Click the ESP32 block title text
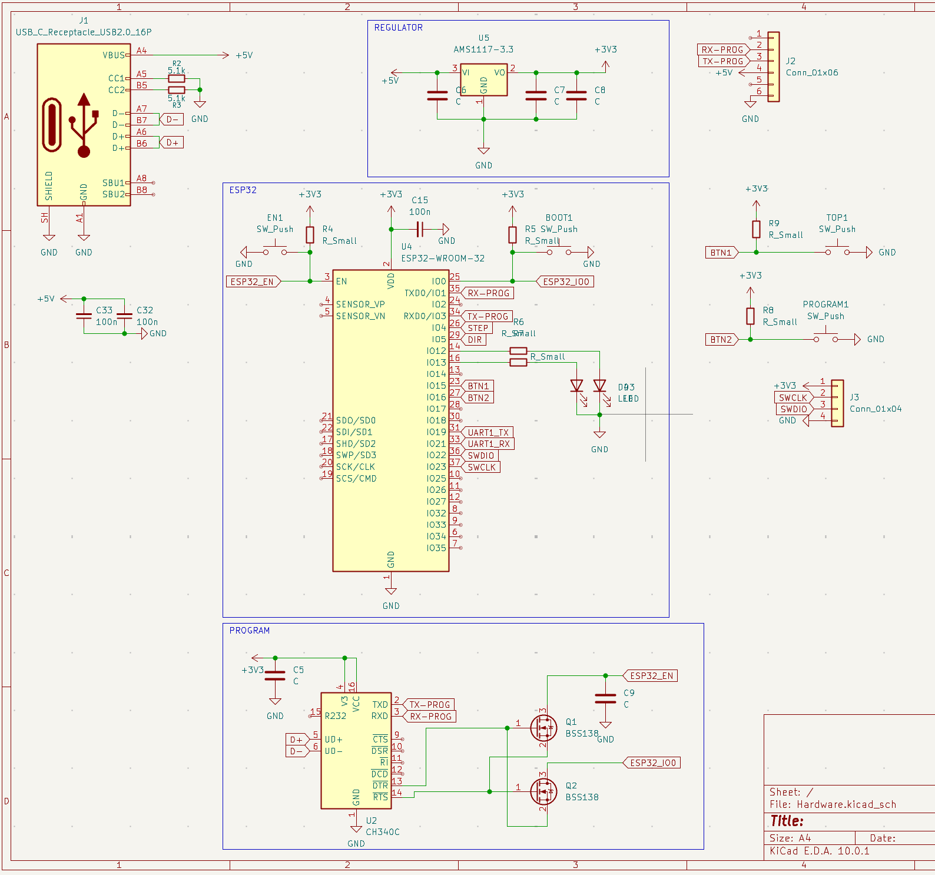This screenshot has height=875, width=935. 243,190
